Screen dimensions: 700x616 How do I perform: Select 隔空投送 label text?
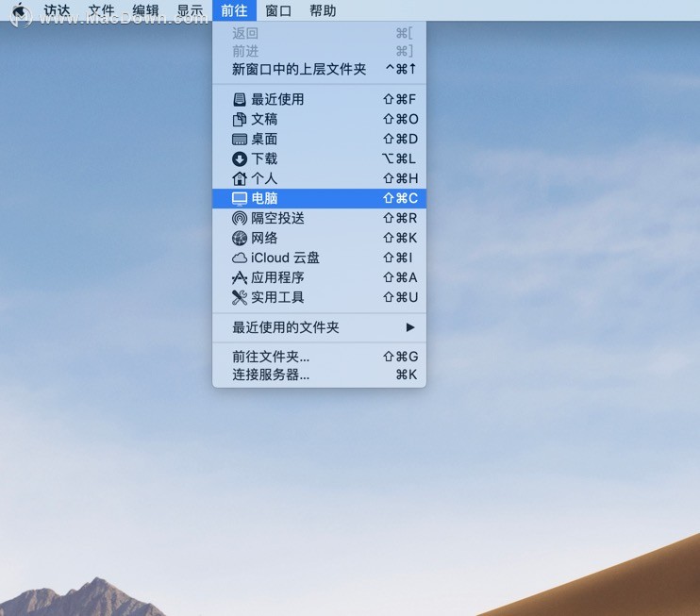[x=277, y=218]
